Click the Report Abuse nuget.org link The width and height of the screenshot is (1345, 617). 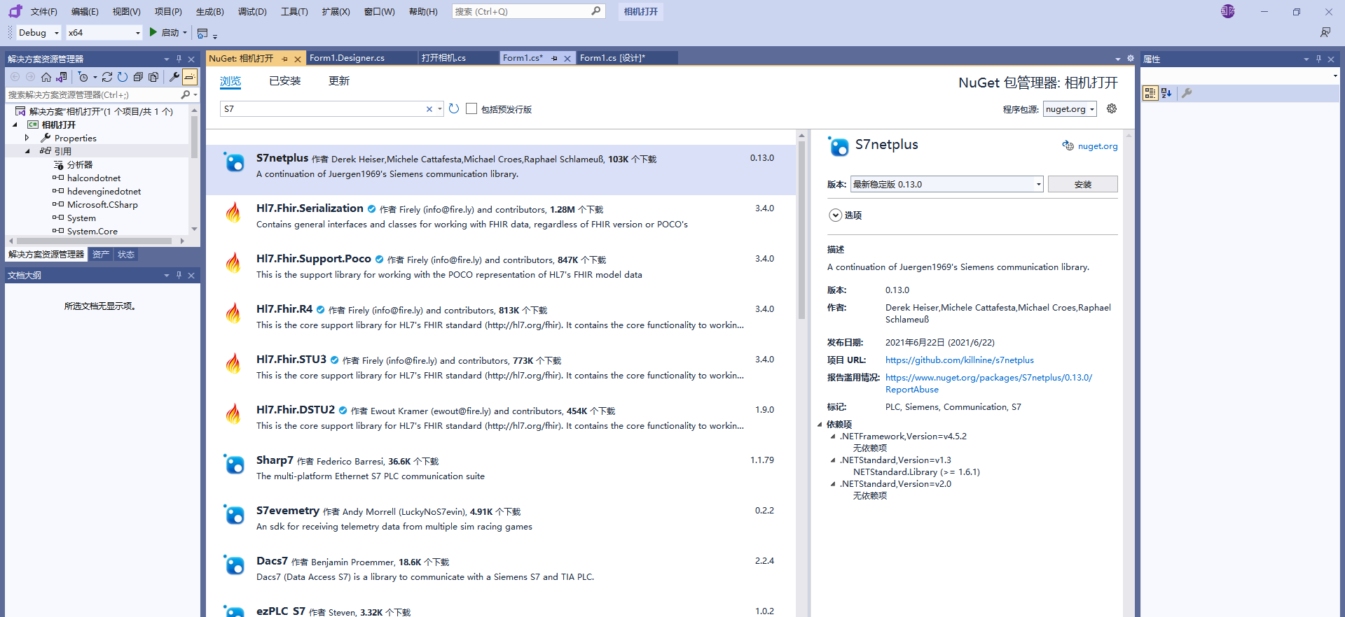click(988, 383)
